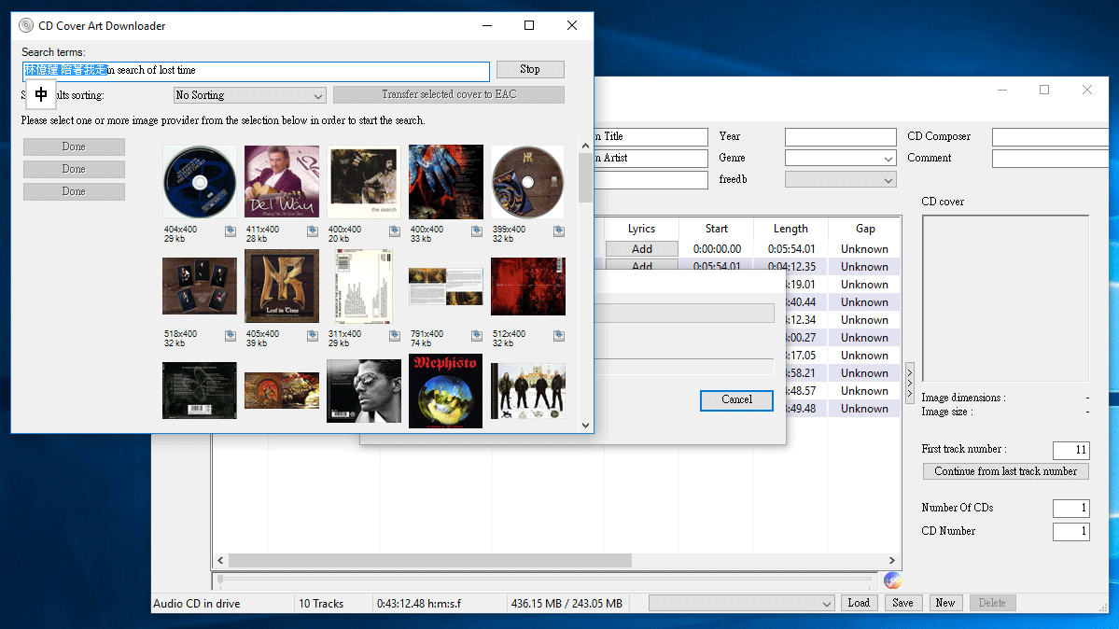Select the 311x400 back cover thumbnail
1119x629 pixels.
[364, 287]
